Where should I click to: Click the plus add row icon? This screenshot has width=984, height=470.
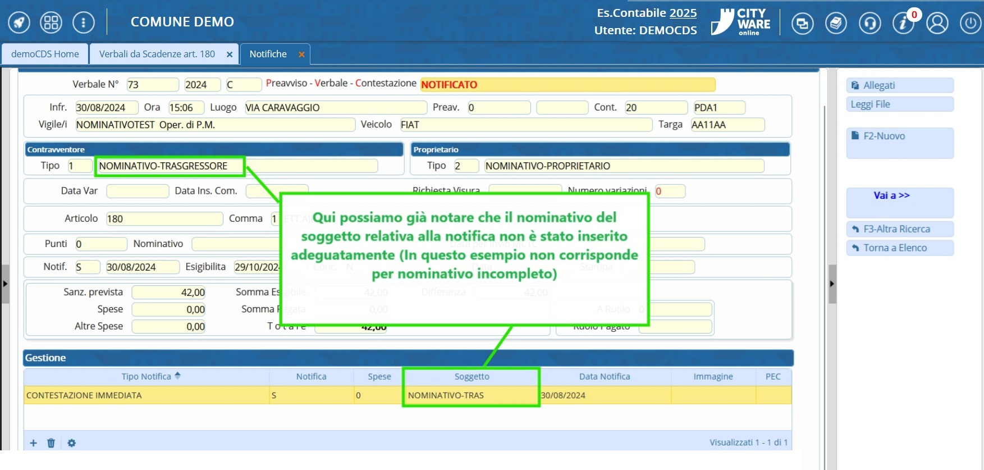click(x=34, y=443)
